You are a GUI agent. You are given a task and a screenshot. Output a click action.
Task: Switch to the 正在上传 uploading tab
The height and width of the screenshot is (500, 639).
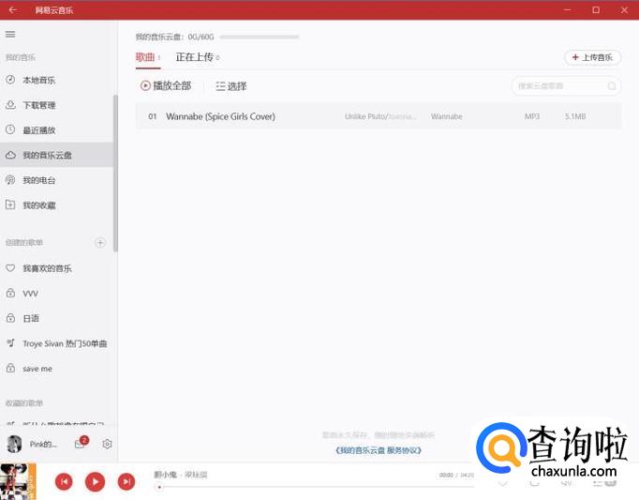pyautogui.click(x=198, y=57)
